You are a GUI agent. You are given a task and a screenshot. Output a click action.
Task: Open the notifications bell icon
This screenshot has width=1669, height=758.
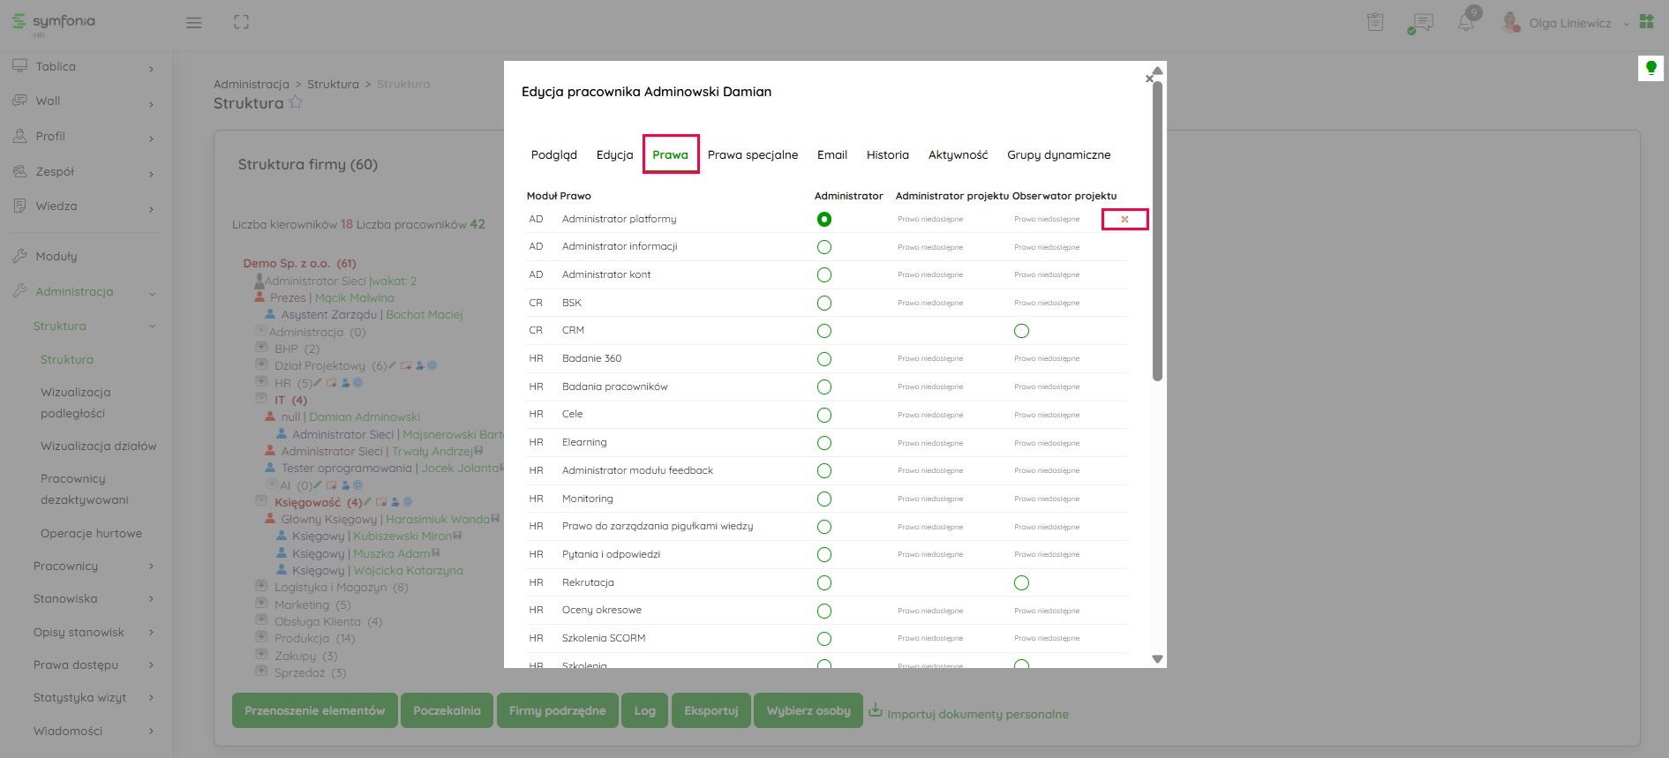tap(1466, 23)
